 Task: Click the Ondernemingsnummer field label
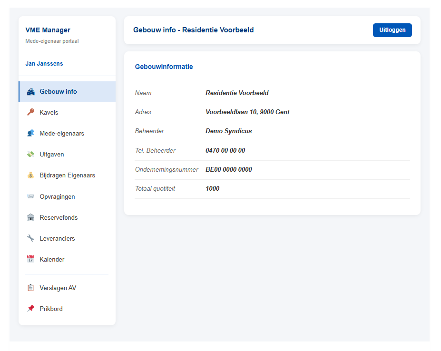click(167, 170)
